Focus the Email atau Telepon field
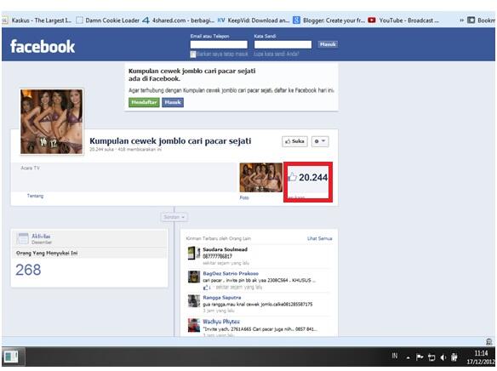This screenshot has width=497, height=371. click(219, 44)
